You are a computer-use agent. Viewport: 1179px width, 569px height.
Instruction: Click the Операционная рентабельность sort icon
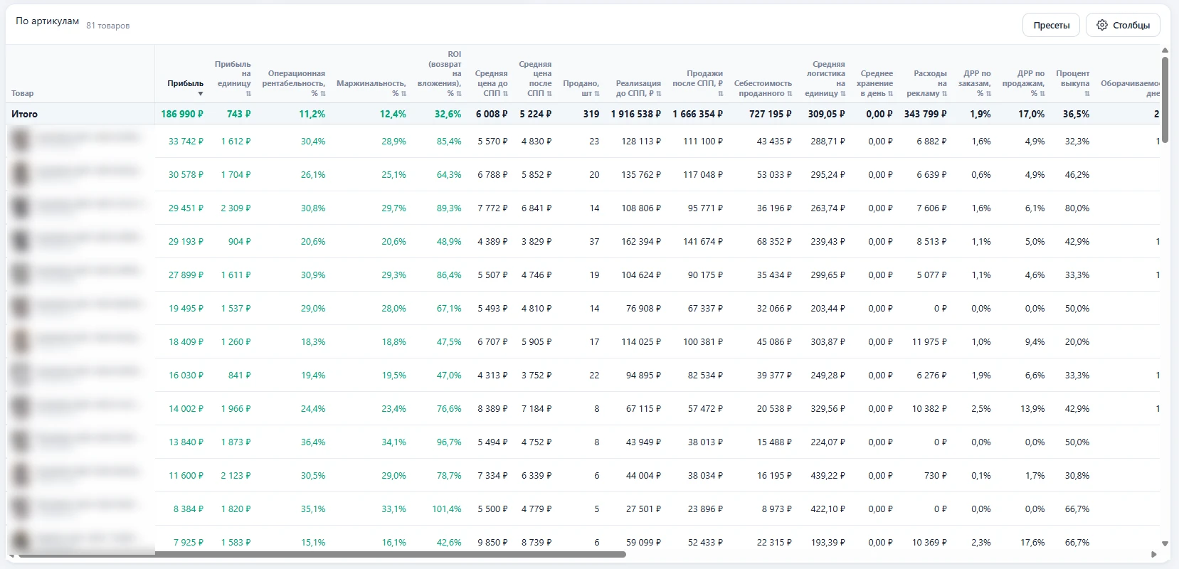click(x=323, y=94)
